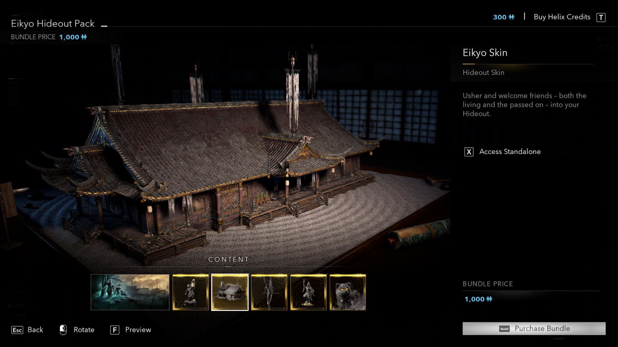
Task: Click the Esc key icon
Action: point(17,330)
